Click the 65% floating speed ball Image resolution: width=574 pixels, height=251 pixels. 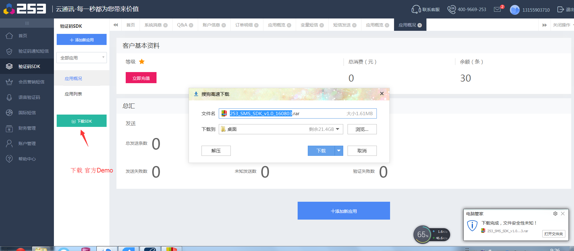[422, 234]
